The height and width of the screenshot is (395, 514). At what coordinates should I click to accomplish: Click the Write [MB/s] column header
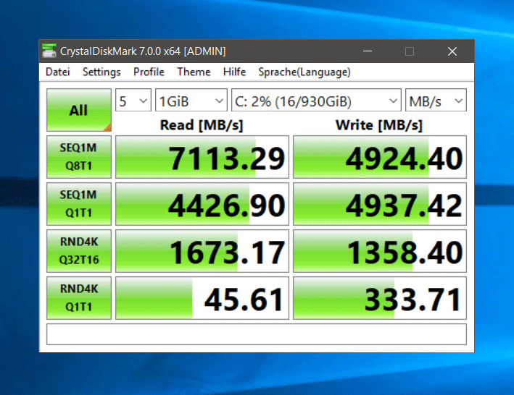[x=379, y=125]
